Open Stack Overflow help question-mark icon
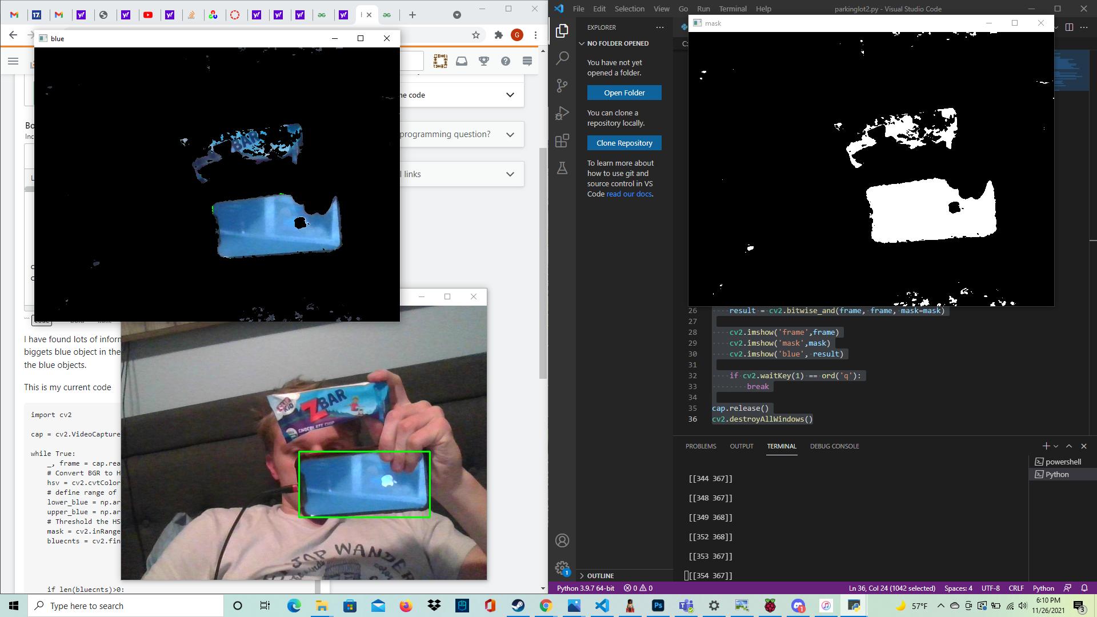This screenshot has height=617, width=1097. (506, 61)
